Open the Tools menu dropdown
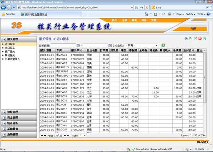213x152 pixels. click(201, 14)
